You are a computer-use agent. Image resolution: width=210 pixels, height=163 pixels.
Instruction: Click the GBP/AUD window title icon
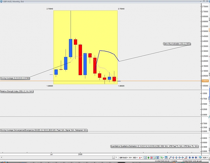click(x=1, y=1)
